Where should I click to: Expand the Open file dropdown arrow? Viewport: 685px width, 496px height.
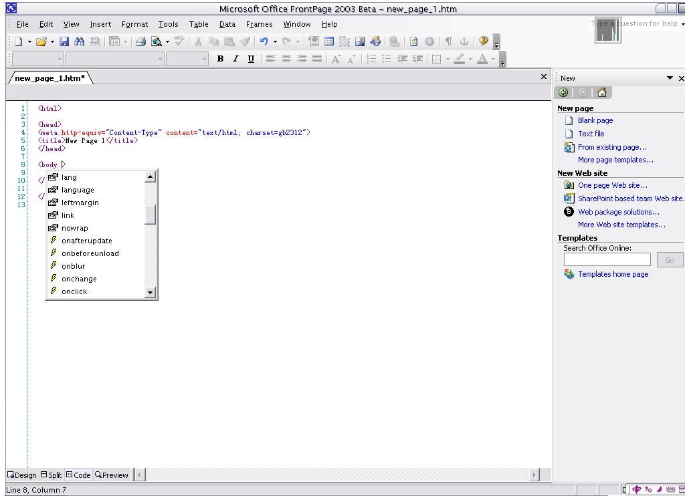pos(52,41)
